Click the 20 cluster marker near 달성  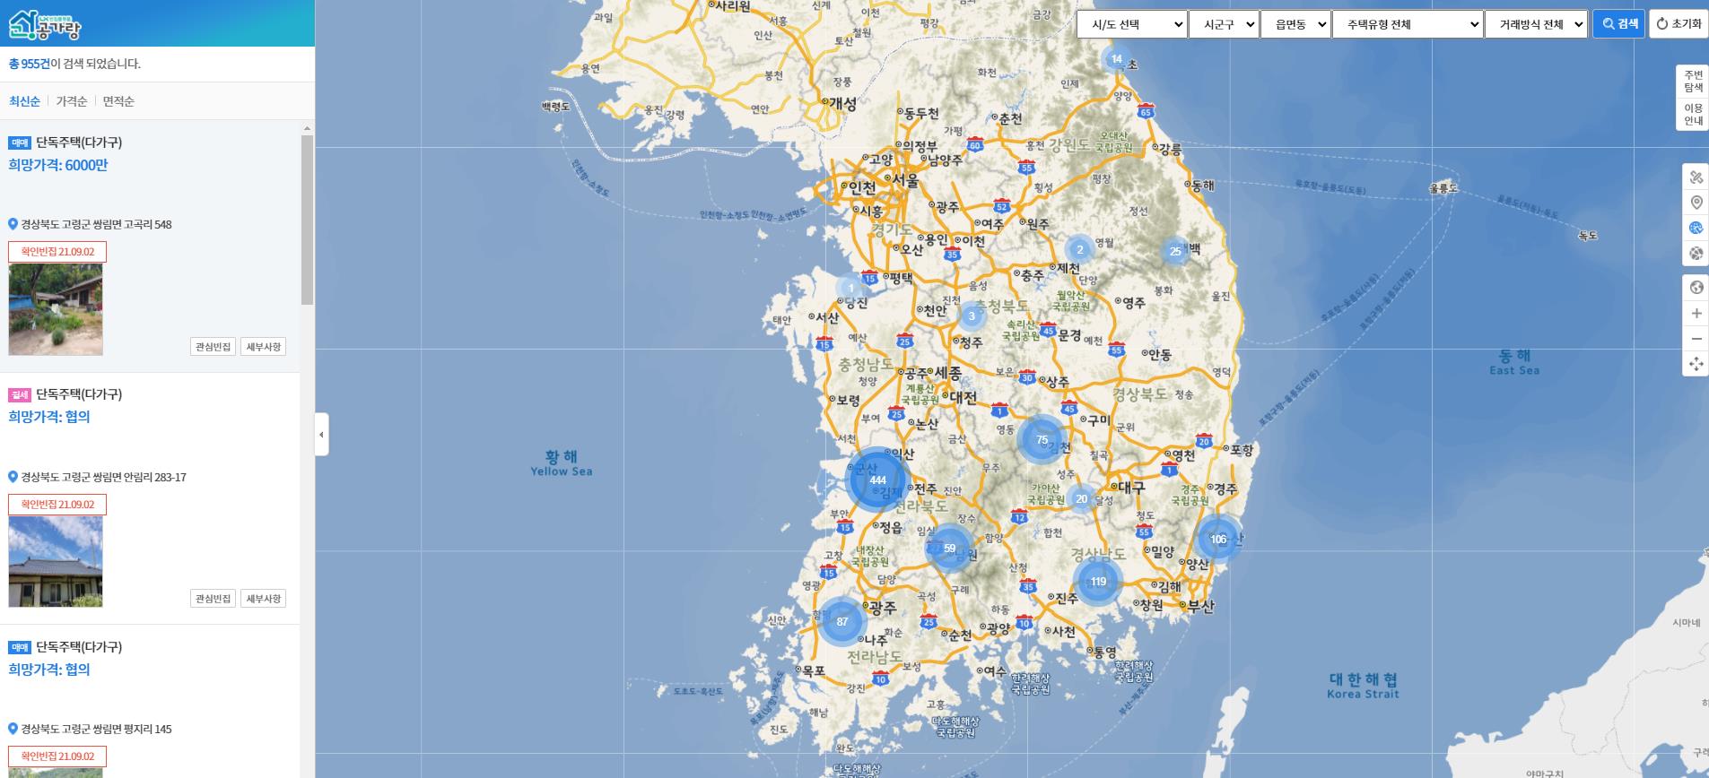pos(1081,498)
